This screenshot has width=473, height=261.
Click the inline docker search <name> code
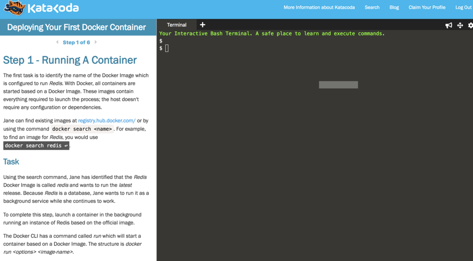coord(82,129)
